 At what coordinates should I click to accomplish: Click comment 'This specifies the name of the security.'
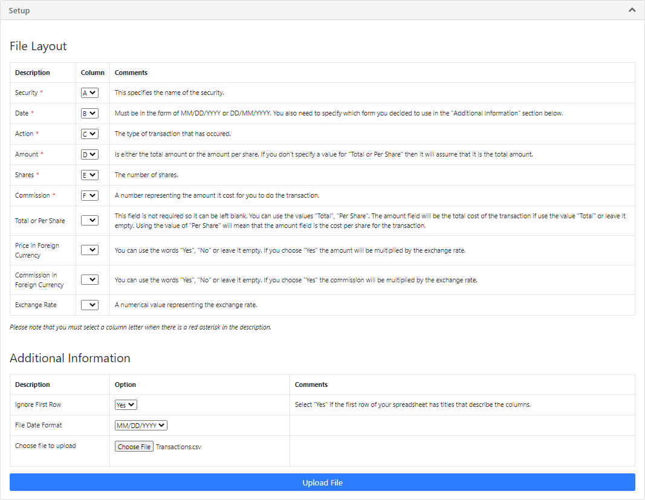pos(169,93)
